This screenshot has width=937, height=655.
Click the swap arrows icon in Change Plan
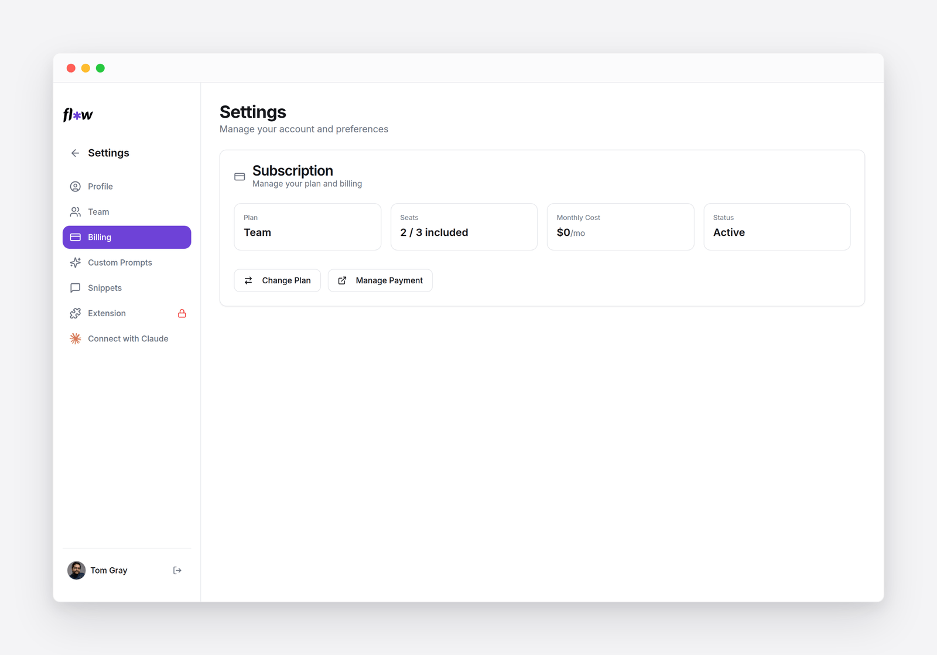click(248, 280)
